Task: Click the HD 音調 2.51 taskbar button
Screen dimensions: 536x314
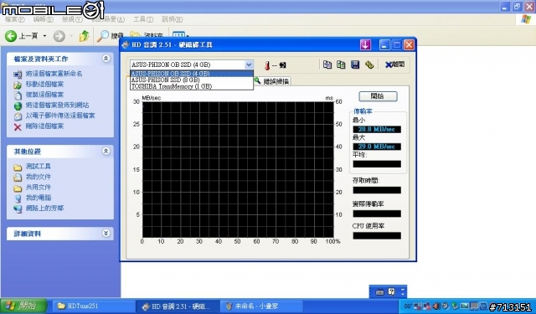Action: (178, 306)
